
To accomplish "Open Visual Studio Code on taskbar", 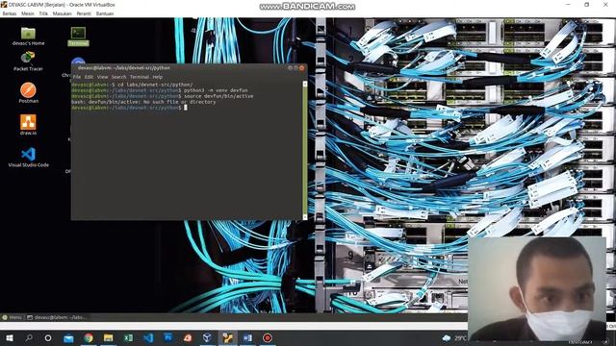I will [x=148, y=337].
